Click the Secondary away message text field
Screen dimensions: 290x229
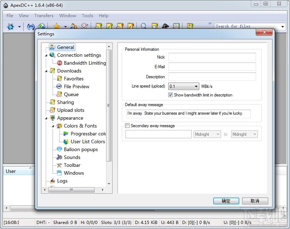pos(158,134)
